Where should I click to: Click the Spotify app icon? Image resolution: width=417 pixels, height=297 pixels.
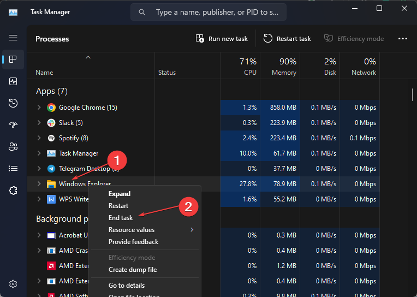51,138
